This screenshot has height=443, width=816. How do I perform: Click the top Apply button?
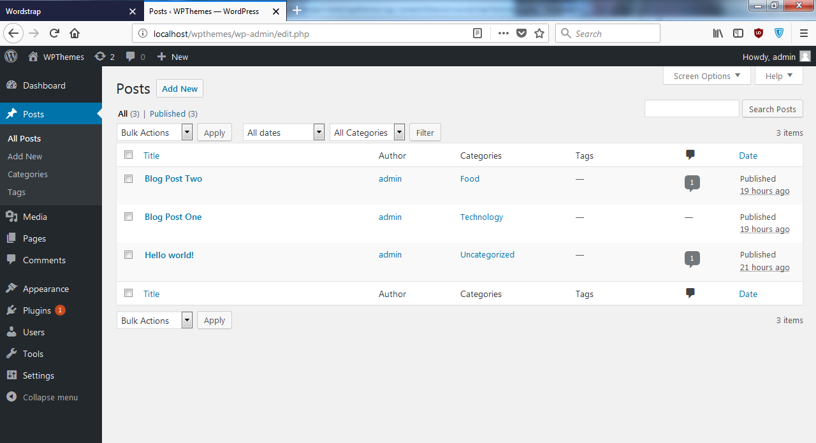click(214, 133)
